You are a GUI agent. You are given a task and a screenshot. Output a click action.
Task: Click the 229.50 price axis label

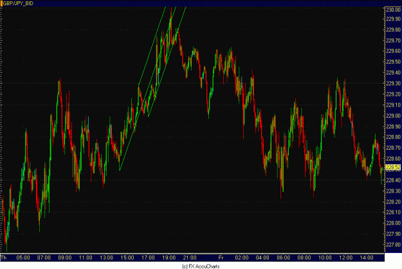(x=393, y=62)
